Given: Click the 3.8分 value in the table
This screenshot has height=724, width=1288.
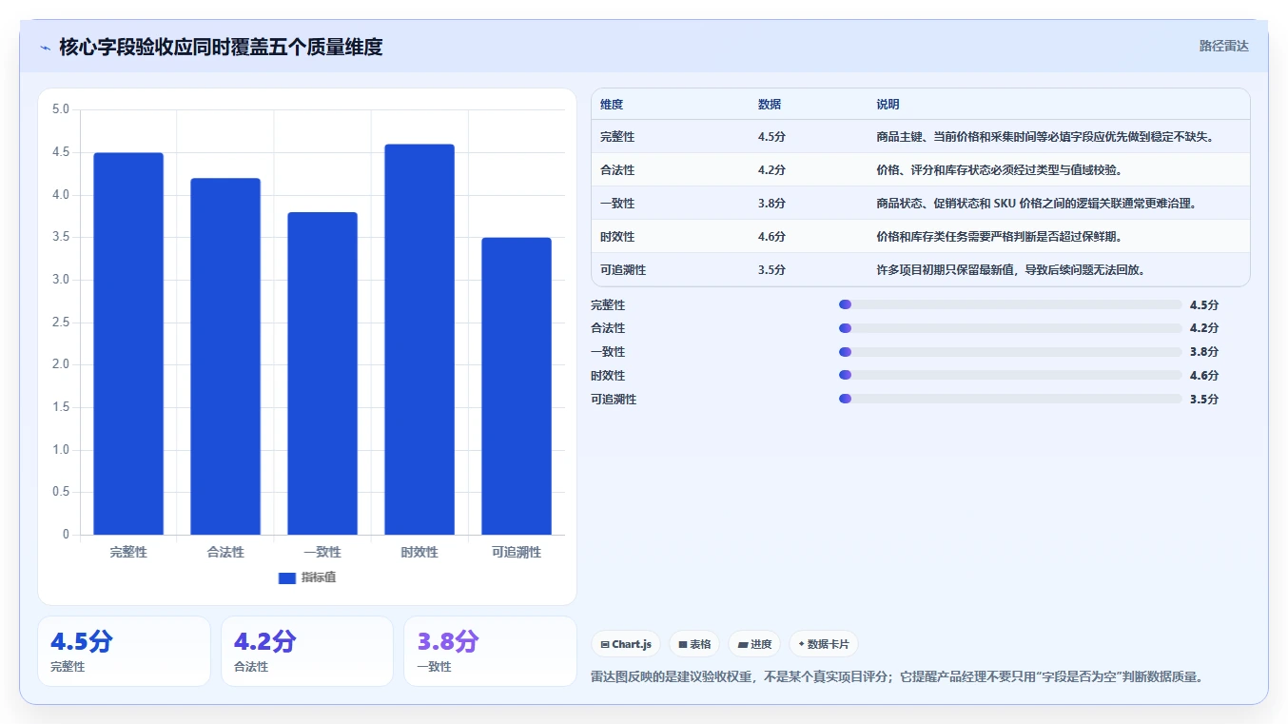Looking at the screenshot, I should (x=771, y=204).
